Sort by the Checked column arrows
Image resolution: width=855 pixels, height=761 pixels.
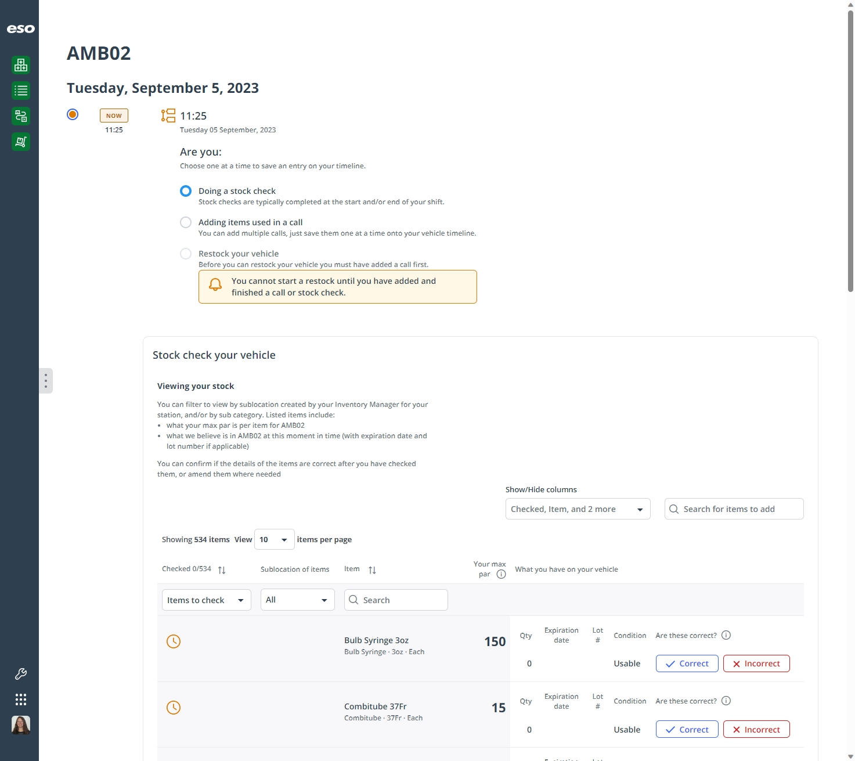[222, 570]
